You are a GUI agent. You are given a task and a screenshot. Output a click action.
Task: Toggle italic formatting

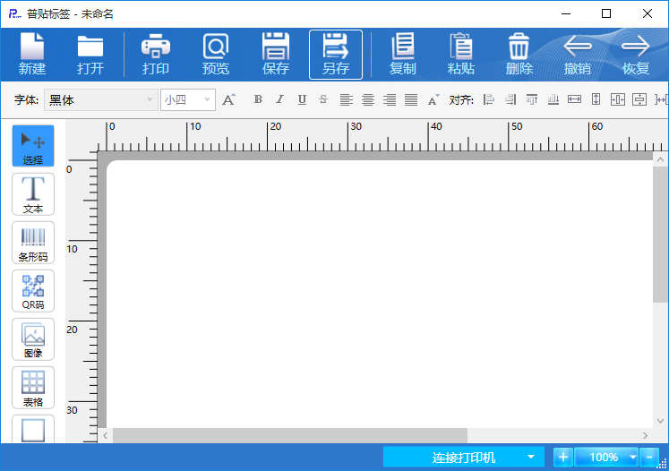280,99
